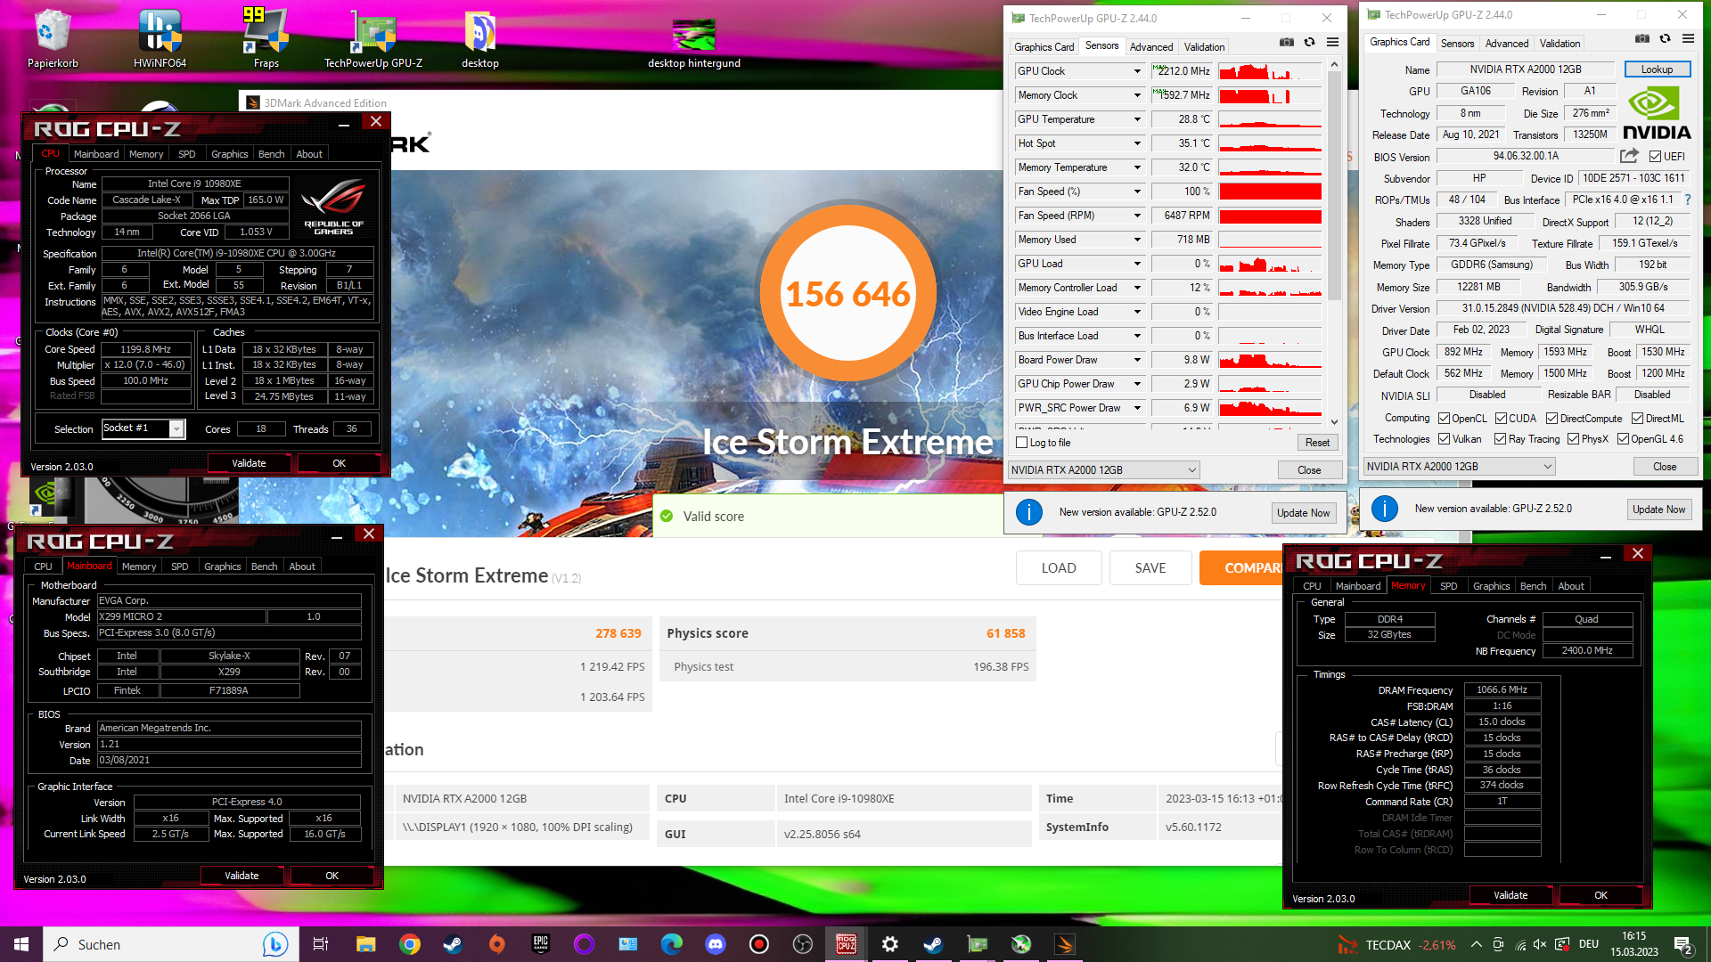The width and height of the screenshot is (1711, 962).
Task: Click the BIOS export share icon
Action: [x=1629, y=156]
